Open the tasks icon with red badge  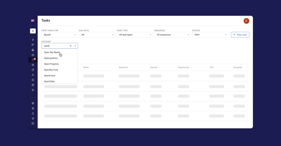(33, 60)
